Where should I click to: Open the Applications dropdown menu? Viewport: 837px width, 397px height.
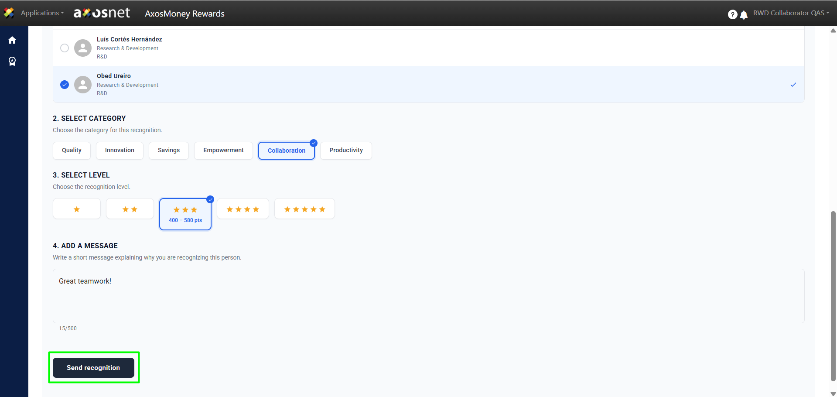(42, 13)
